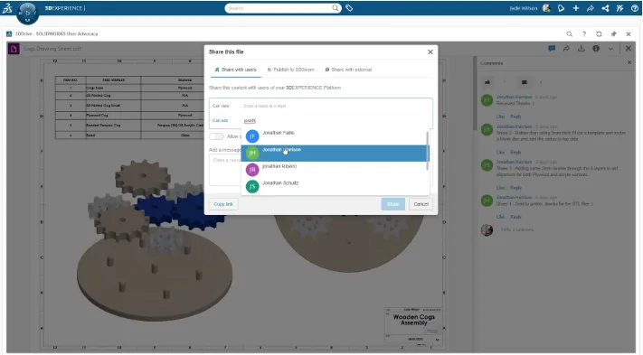Click the tag icon beside search bar
This screenshot has width=643, height=355.
349,8
